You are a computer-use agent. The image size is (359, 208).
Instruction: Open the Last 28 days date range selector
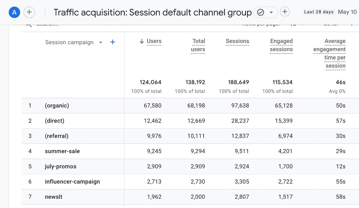[318, 12]
